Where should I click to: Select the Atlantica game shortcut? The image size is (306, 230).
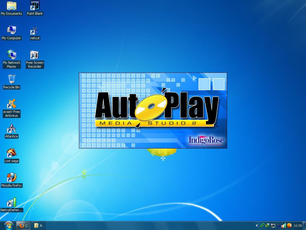tap(11, 131)
